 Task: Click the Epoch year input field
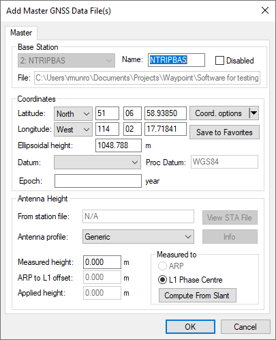click(x=98, y=181)
